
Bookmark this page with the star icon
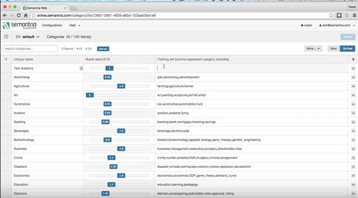tap(331, 15)
